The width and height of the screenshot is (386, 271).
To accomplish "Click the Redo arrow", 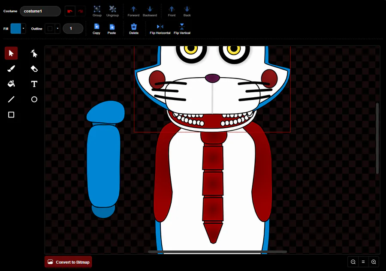I will click(80, 11).
